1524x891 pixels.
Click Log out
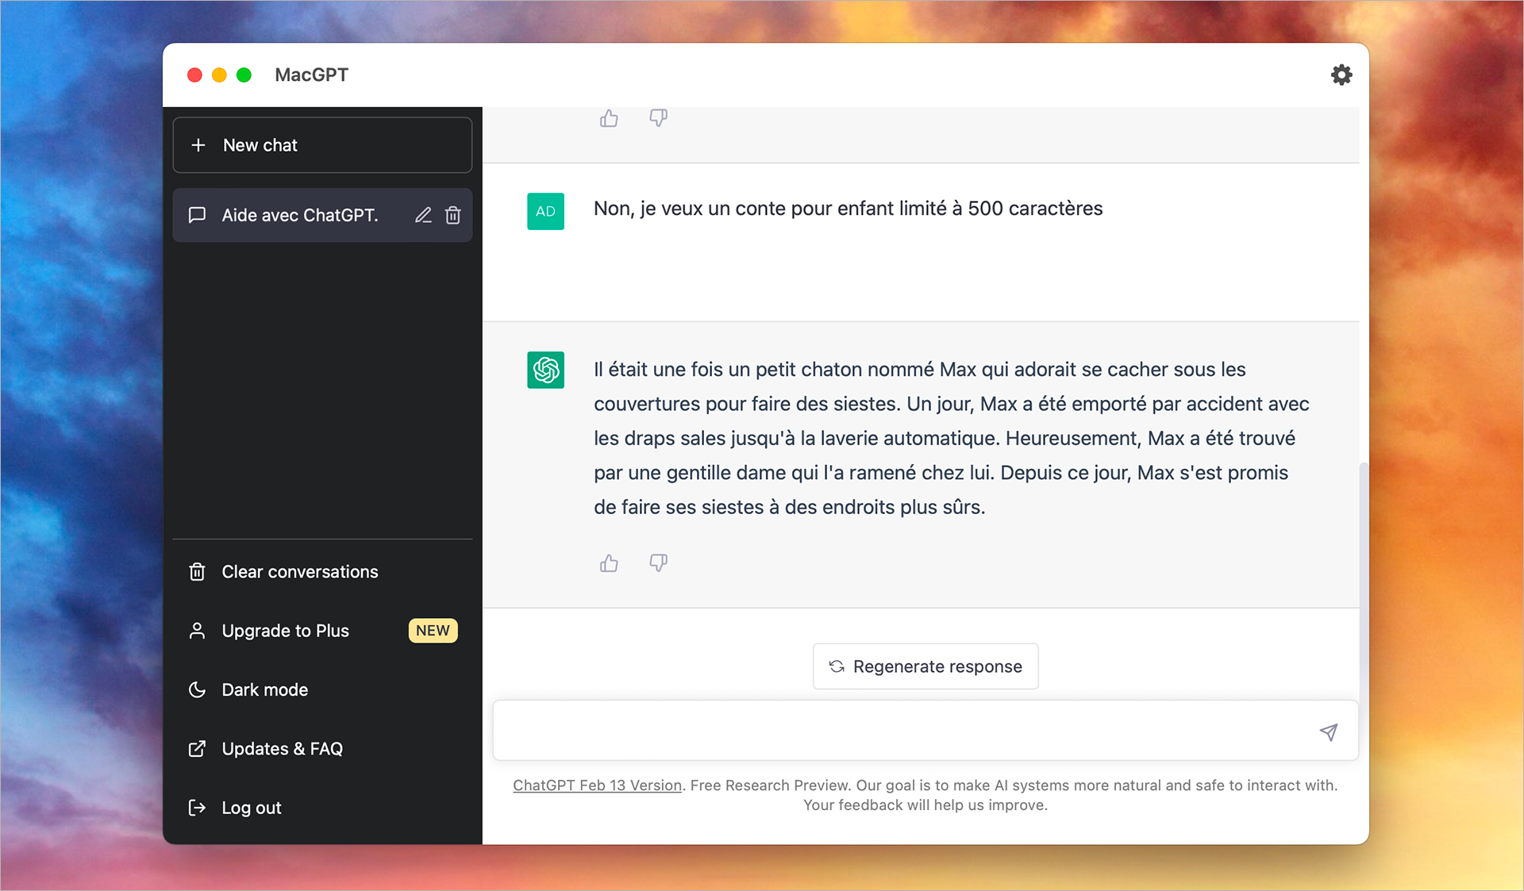(322, 808)
